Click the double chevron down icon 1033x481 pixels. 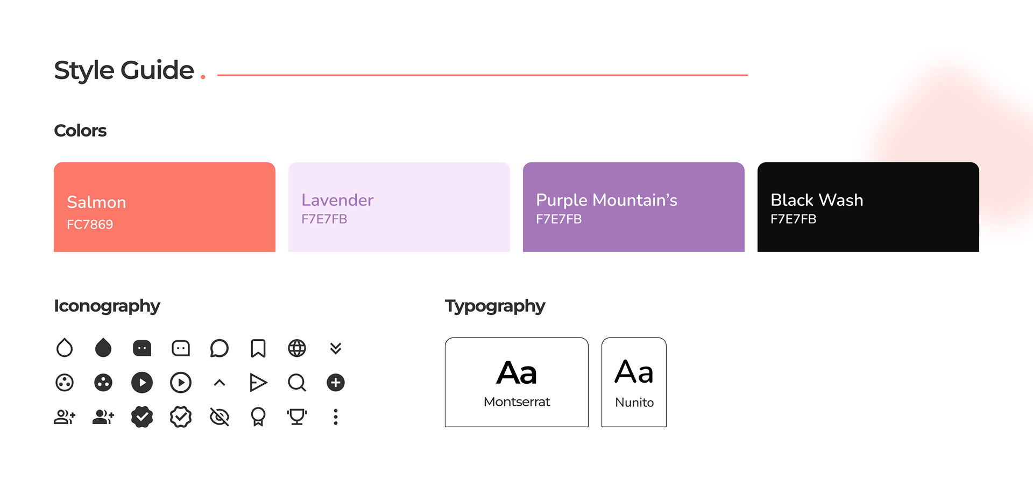pyautogui.click(x=336, y=348)
